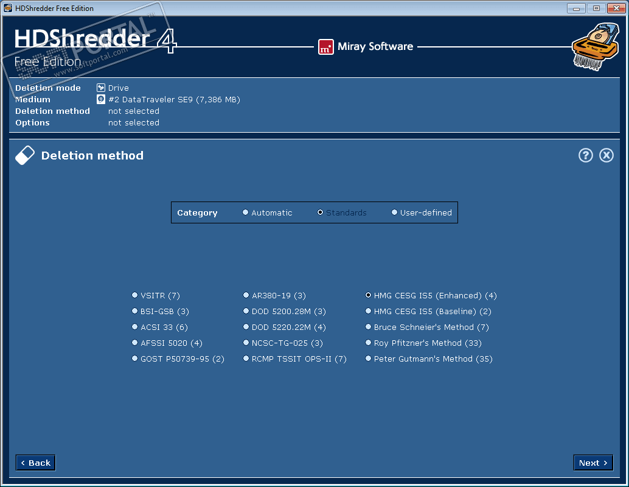Click 'not selected' beside Options
This screenshot has height=487, width=629.
(x=134, y=123)
